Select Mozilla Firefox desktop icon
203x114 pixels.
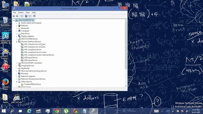point(5,84)
